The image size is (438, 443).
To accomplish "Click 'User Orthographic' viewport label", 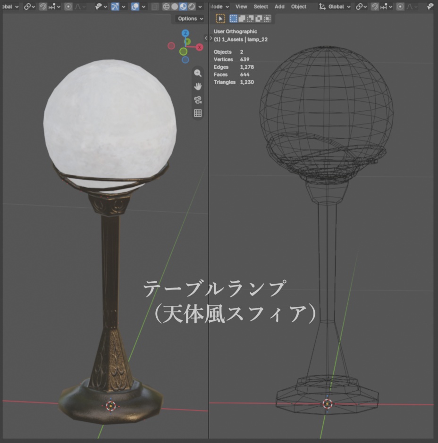I will (x=235, y=32).
